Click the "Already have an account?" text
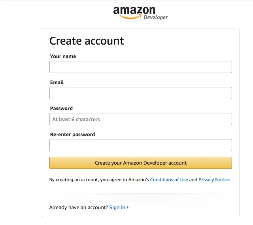The height and width of the screenshot is (225, 253). pos(79,208)
